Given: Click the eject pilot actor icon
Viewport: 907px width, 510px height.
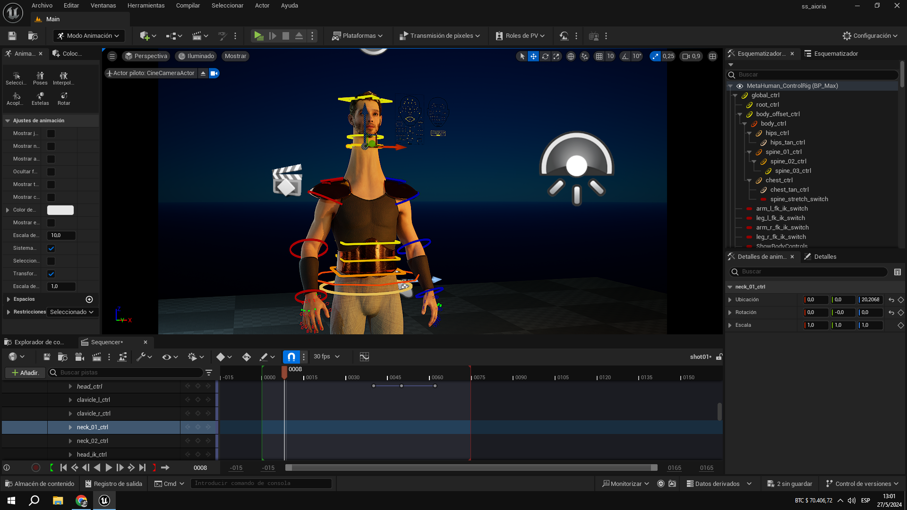Looking at the screenshot, I should click(x=203, y=73).
